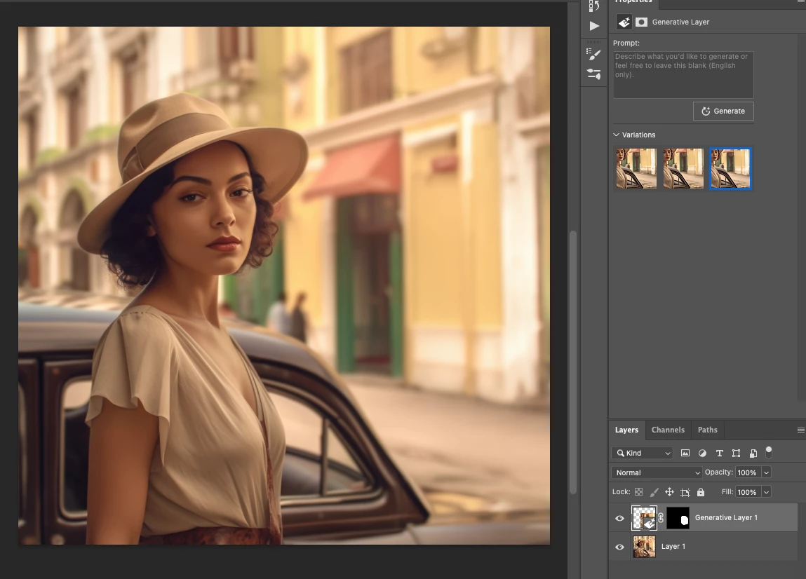Open the Actions panel play icon

(x=594, y=26)
